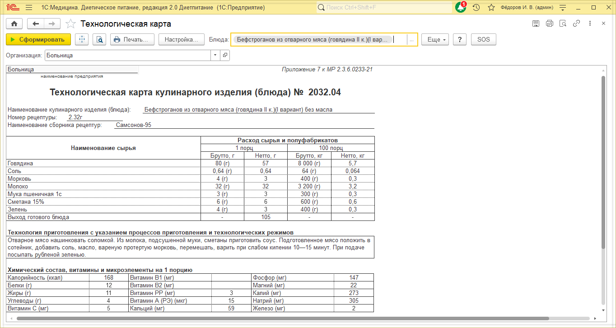Navigate forward with the right arrow

click(x=52, y=24)
